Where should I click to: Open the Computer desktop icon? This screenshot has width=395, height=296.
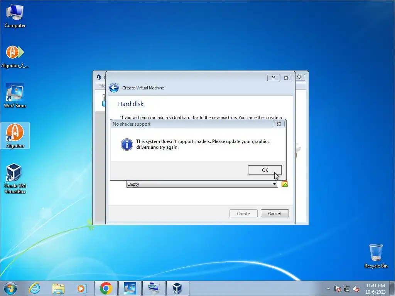click(x=15, y=16)
